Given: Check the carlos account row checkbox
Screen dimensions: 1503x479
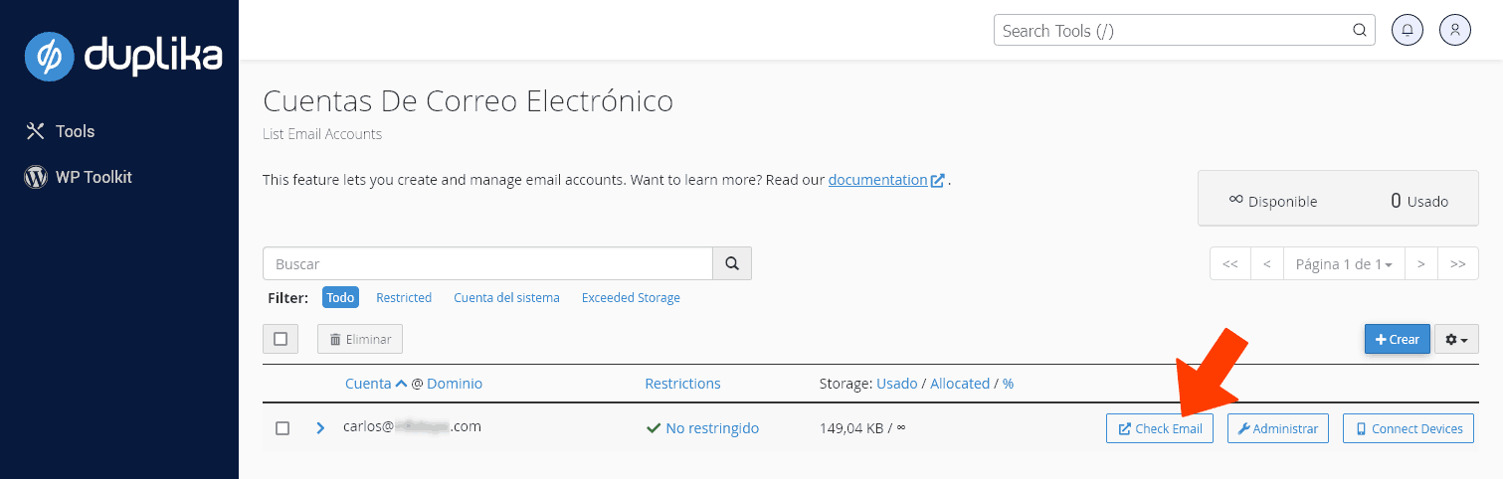Looking at the screenshot, I should [x=282, y=428].
